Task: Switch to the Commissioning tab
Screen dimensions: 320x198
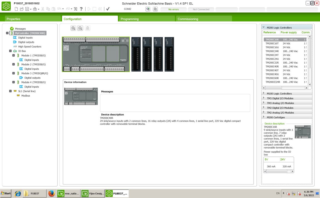Action: 204,19
